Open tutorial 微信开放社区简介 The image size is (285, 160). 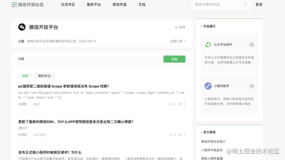pos(213,141)
